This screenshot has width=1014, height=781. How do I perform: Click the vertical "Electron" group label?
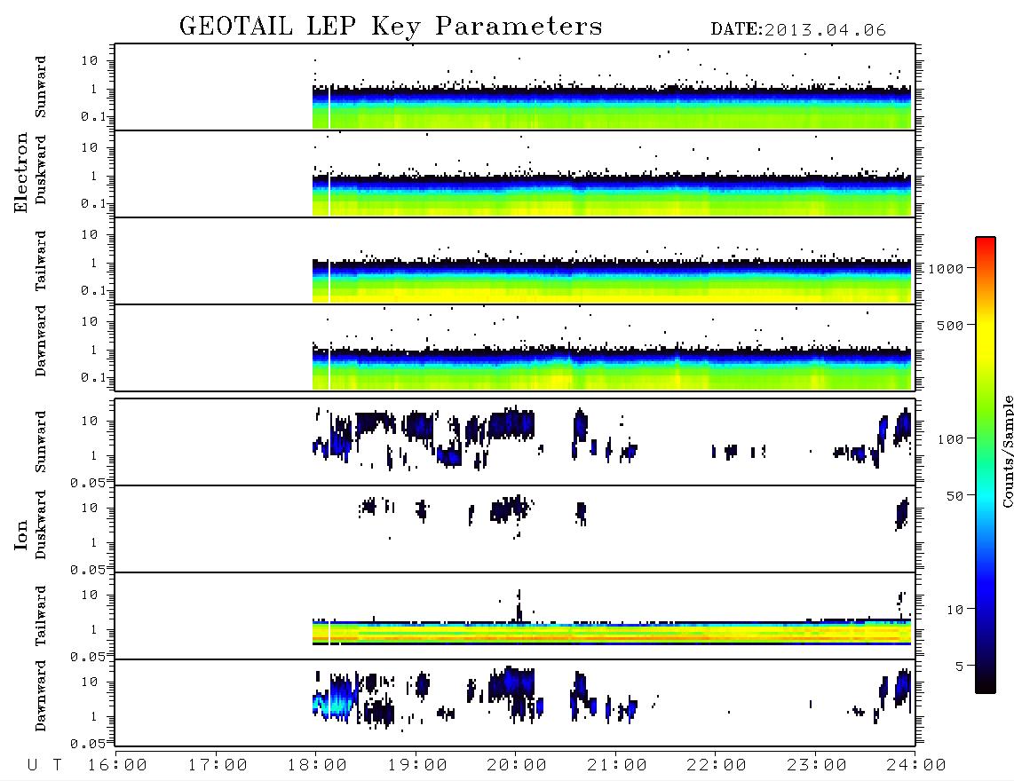[20, 172]
